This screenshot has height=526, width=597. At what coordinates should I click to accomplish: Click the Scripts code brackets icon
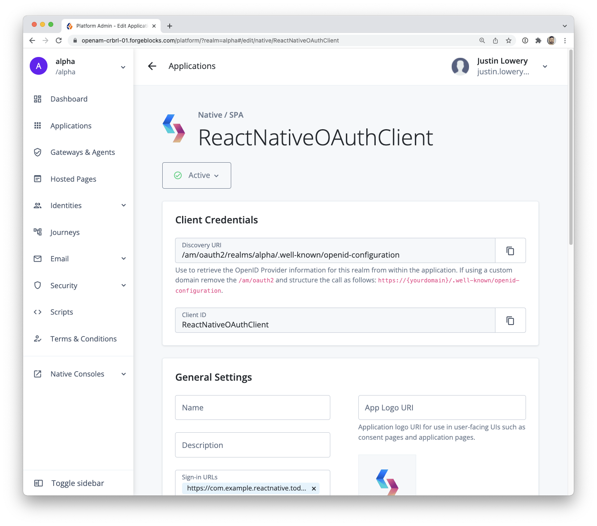pyautogui.click(x=38, y=312)
